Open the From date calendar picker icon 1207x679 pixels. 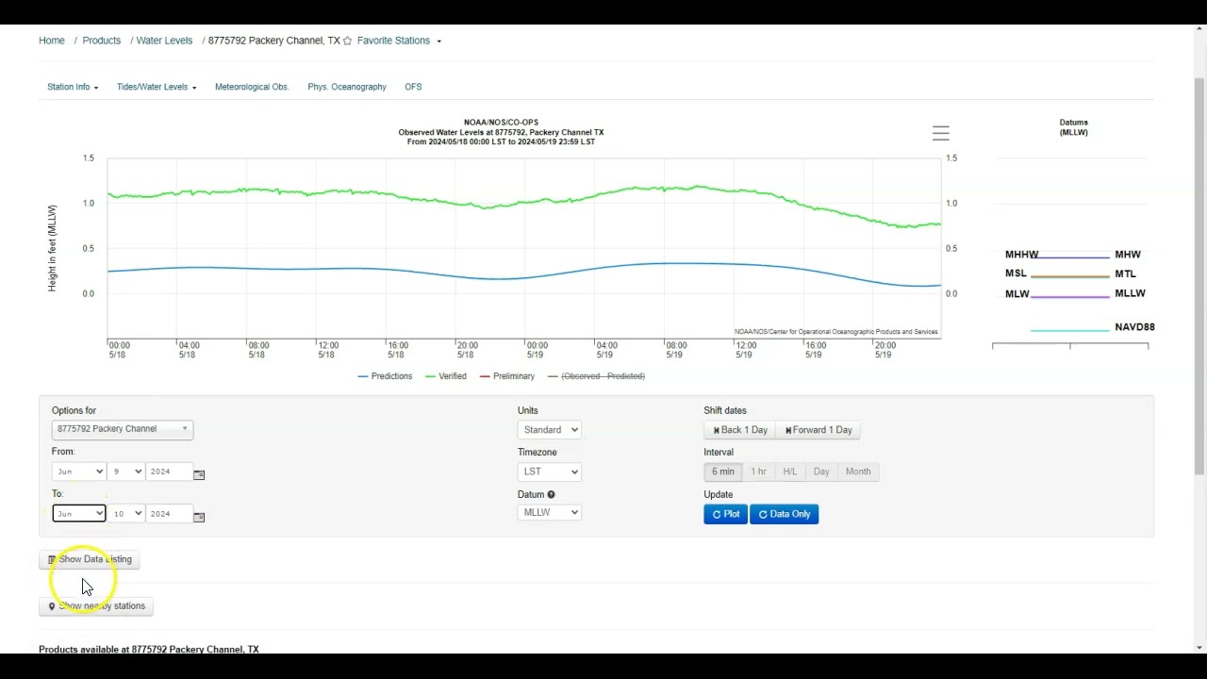click(199, 474)
